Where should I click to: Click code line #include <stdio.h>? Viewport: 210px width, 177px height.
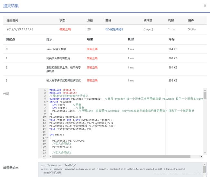tap(62, 90)
